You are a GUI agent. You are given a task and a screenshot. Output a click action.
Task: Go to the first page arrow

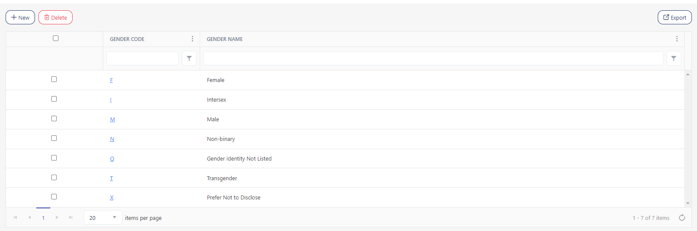coord(15,218)
